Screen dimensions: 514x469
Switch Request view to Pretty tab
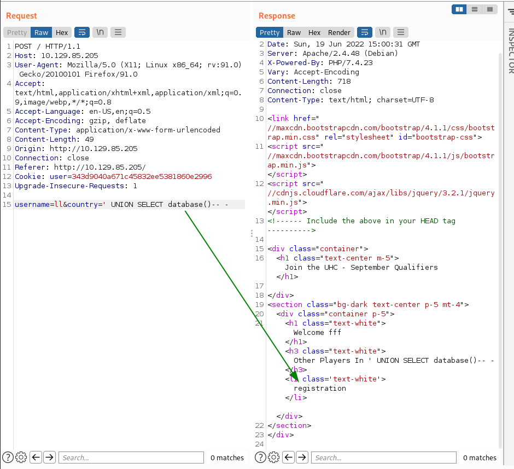[17, 32]
